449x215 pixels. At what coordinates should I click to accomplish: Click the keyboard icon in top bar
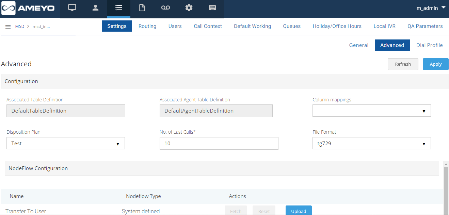click(212, 8)
